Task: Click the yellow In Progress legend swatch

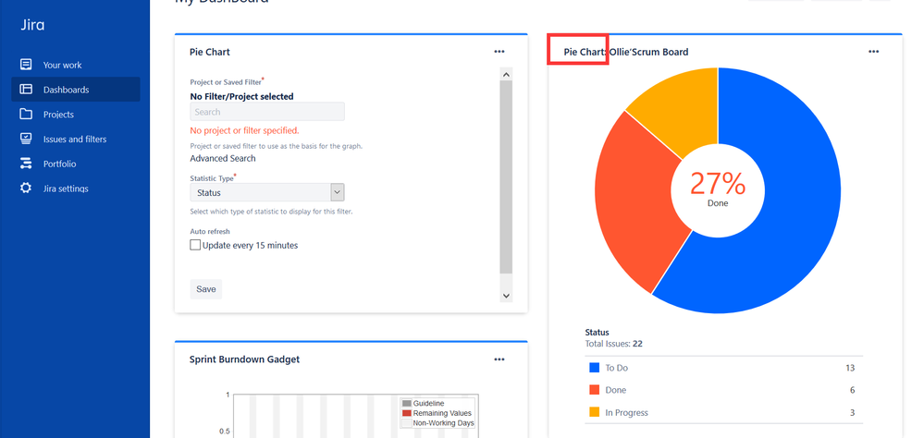Action: coord(594,412)
